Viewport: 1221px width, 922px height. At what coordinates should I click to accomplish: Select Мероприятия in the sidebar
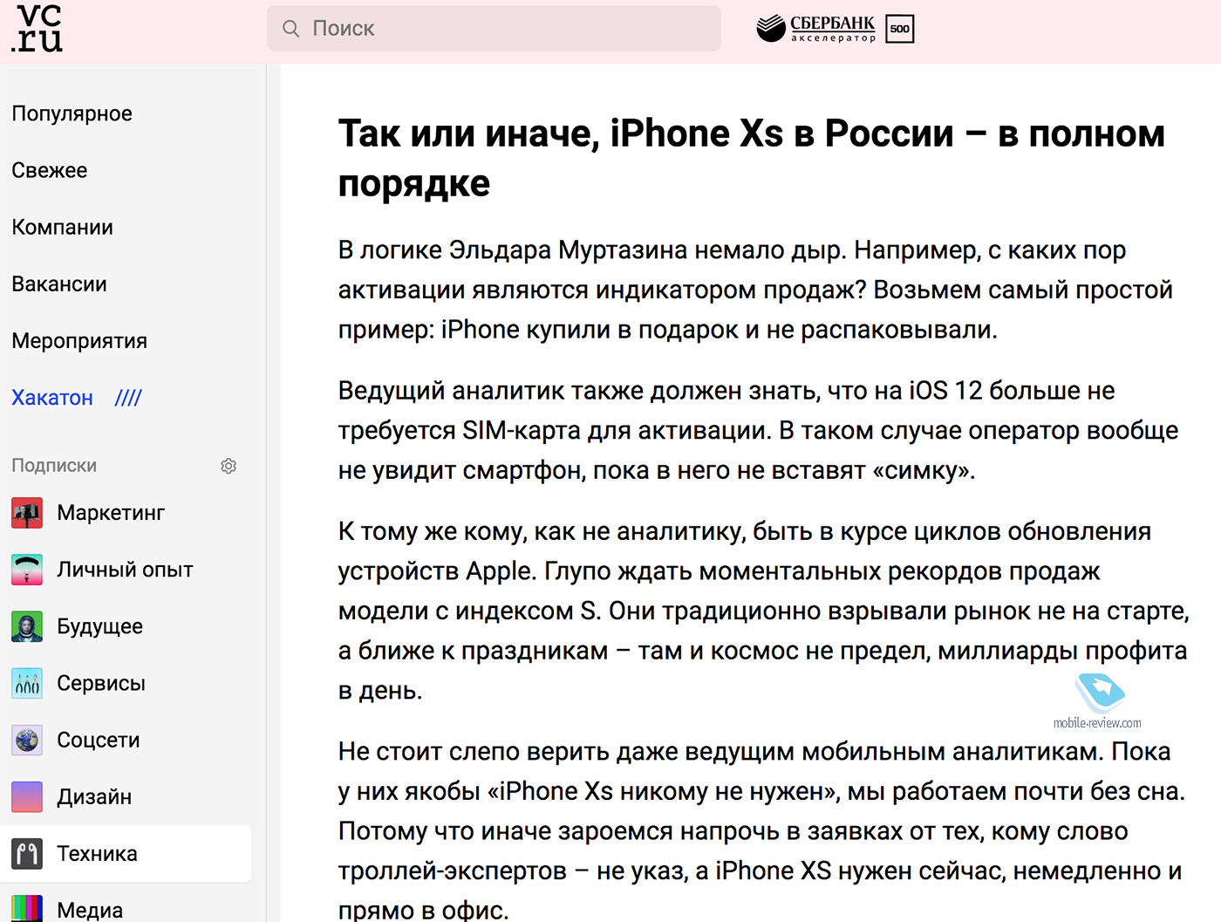point(79,341)
